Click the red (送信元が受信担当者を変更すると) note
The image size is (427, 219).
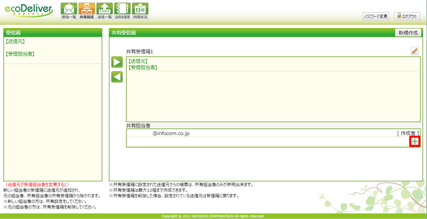coord(37,184)
